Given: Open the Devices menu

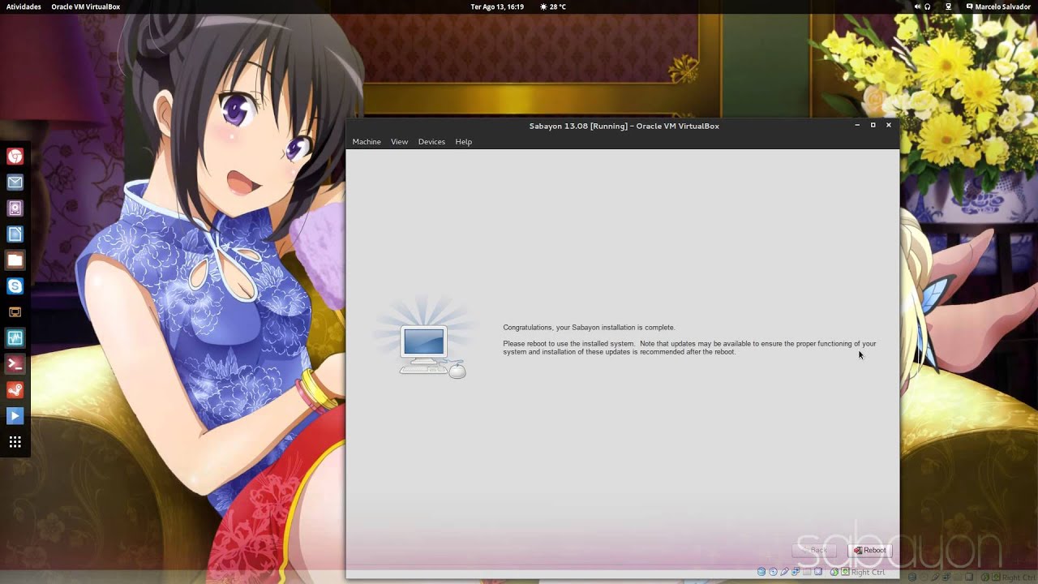Looking at the screenshot, I should click(x=431, y=142).
